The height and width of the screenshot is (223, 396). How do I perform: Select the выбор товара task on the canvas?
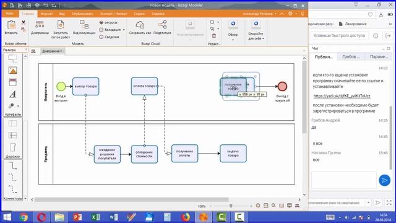(85, 87)
